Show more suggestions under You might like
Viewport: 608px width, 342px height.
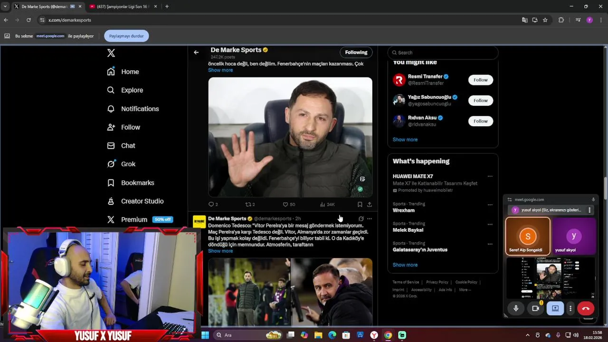coord(405,140)
